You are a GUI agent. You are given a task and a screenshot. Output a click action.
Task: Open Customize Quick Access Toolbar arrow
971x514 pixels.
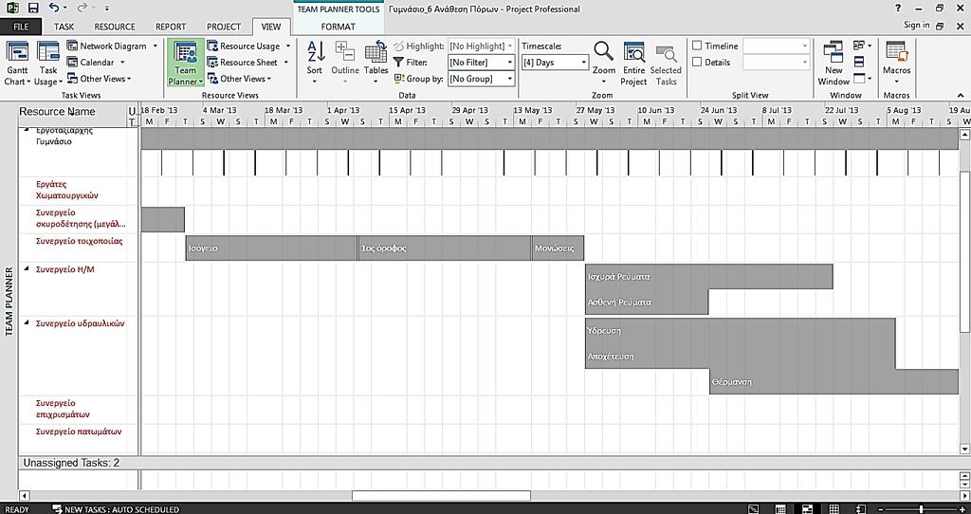click(107, 9)
